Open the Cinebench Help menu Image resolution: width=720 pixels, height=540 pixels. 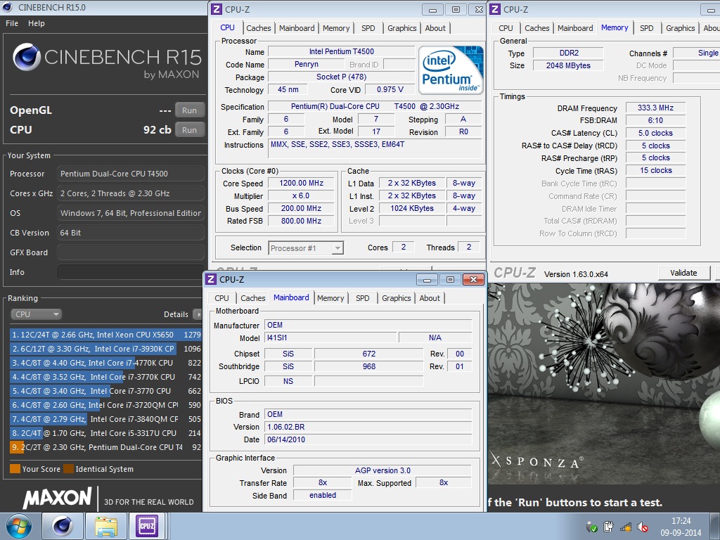coord(37,23)
